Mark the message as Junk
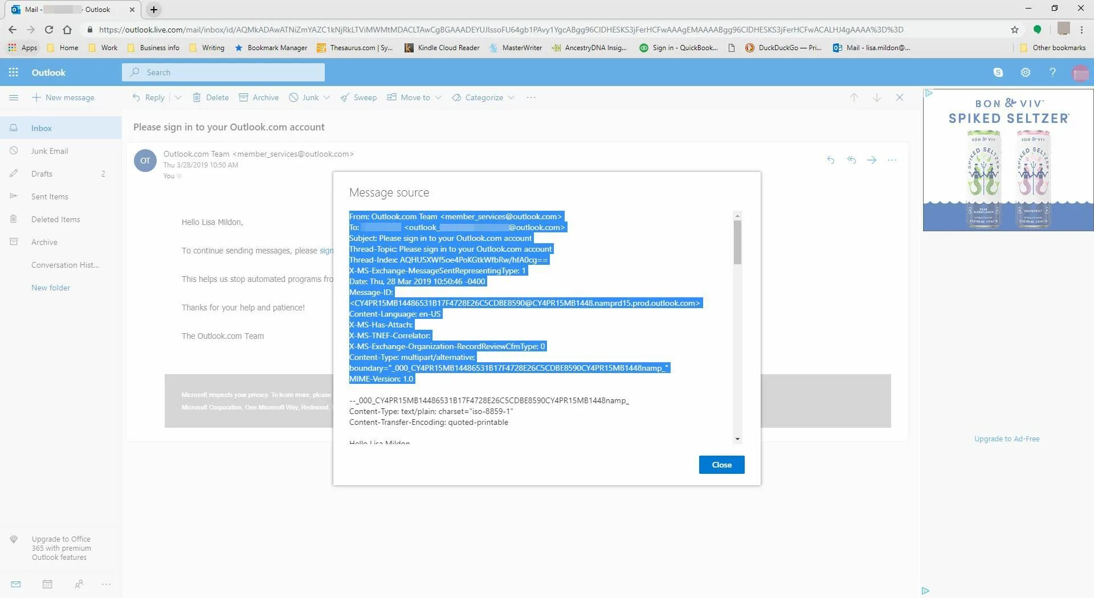Image resolution: width=1094 pixels, height=598 pixels. point(304,97)
